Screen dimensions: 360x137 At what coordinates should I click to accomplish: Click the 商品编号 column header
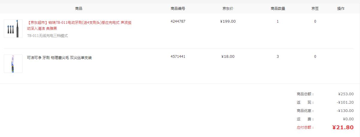178,9
